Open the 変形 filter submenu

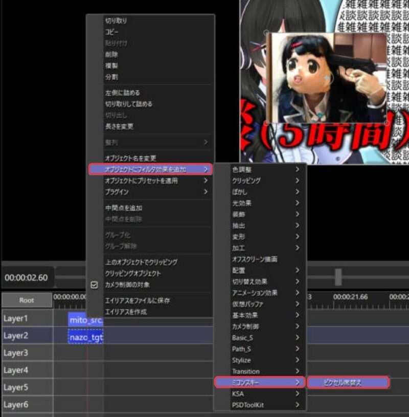pyautogui.click(x=260, y=237)
